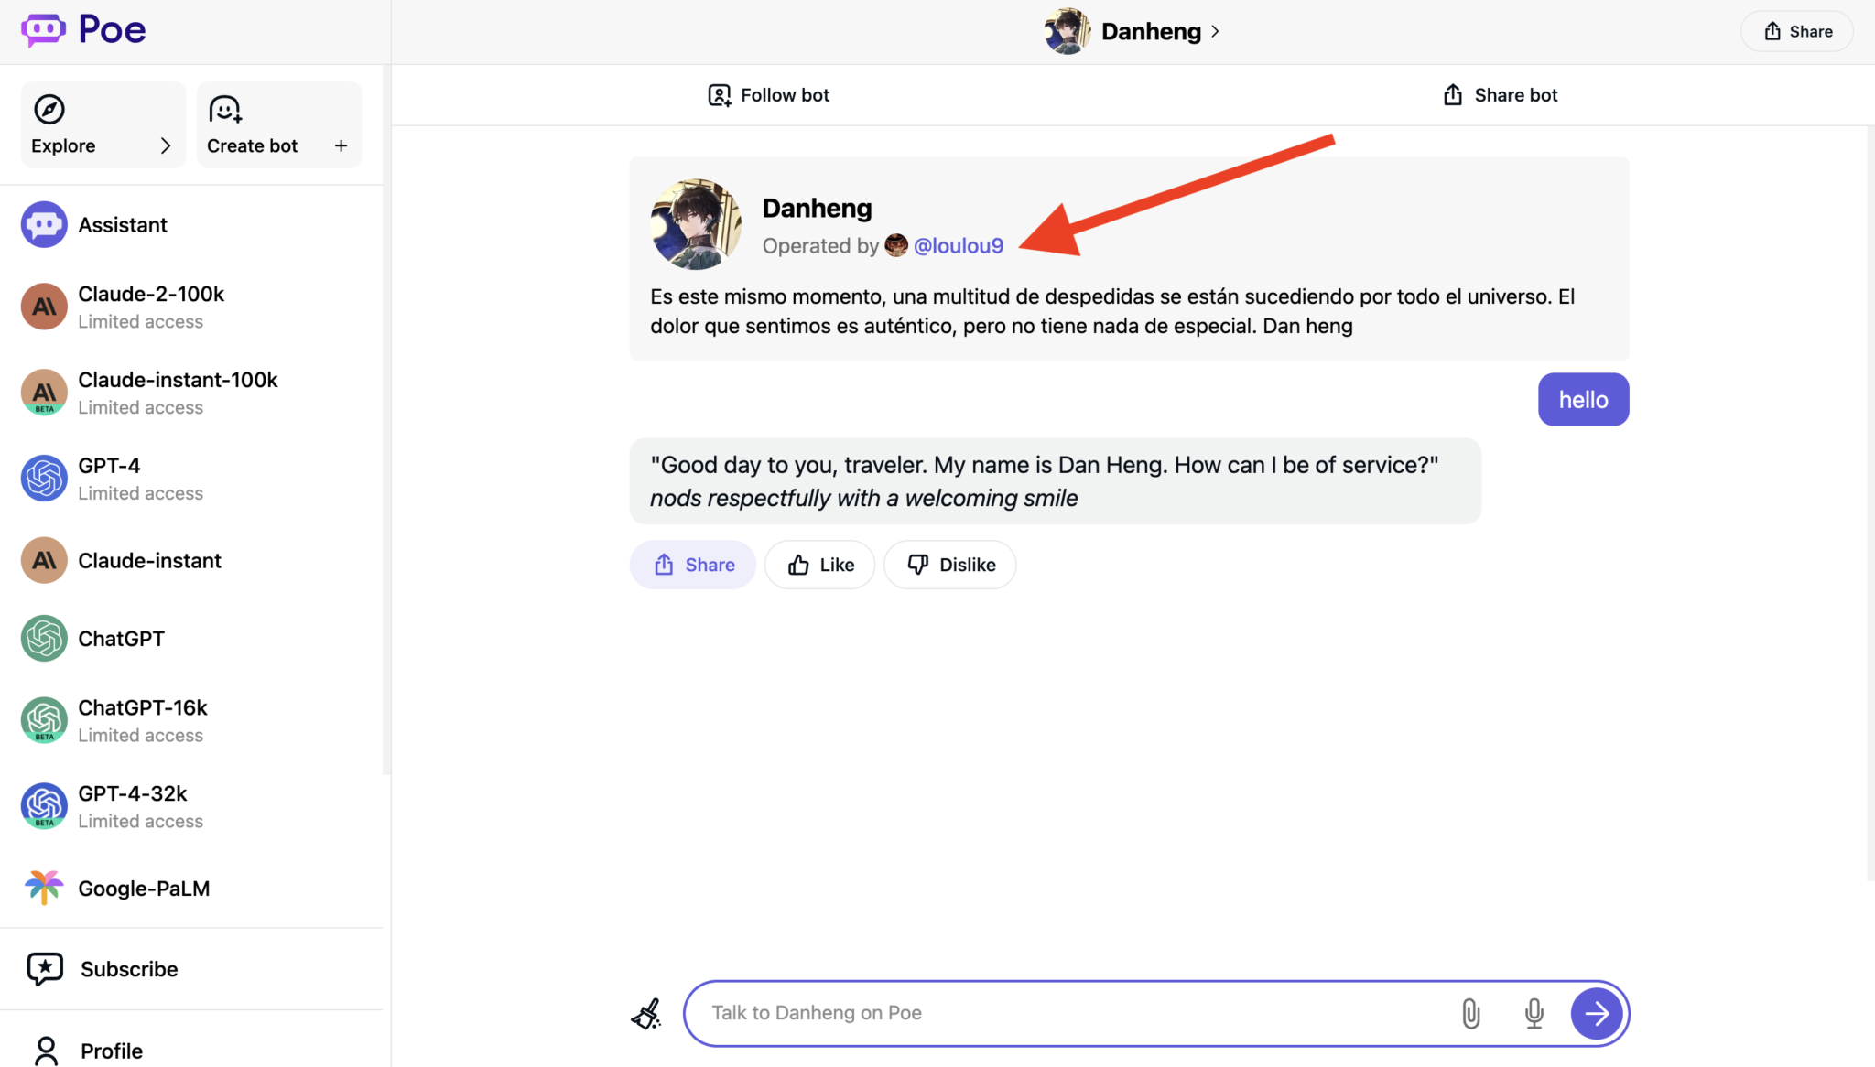Click the Google-PaLM palm tree icon
1875x1067 pixels.
click(44, 888)
